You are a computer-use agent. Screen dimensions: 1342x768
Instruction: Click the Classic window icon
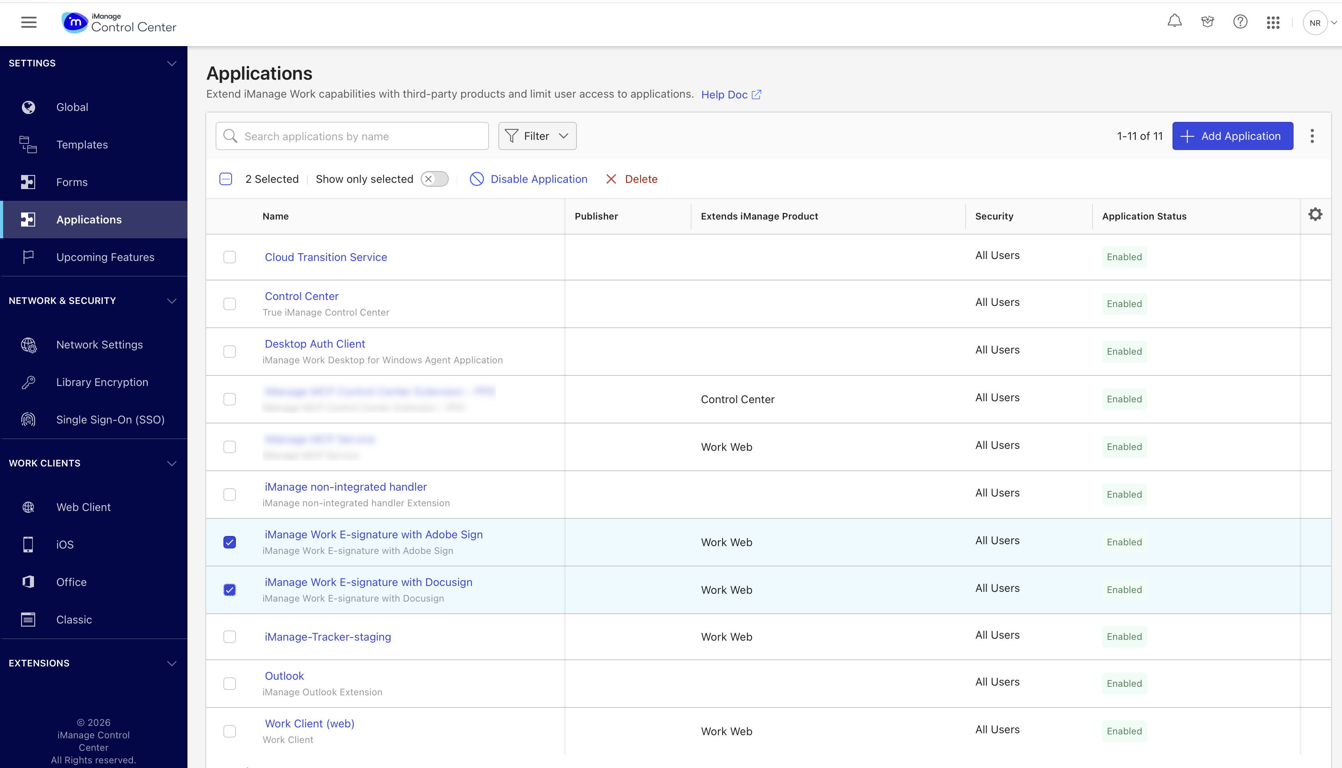[29, 620]
